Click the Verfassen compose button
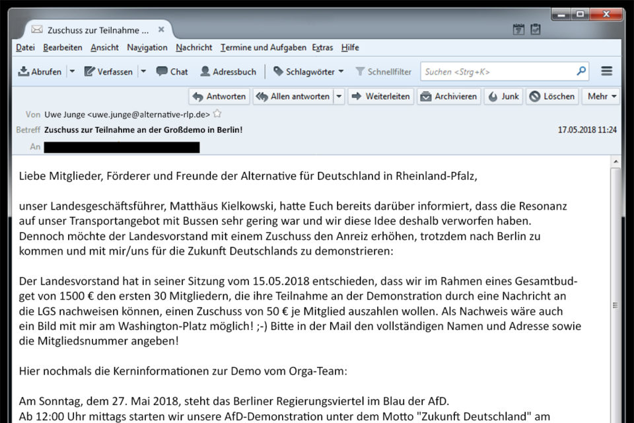 (x=108, y=71)
